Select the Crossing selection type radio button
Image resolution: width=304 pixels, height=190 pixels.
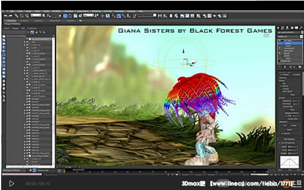tap(292, 75)
